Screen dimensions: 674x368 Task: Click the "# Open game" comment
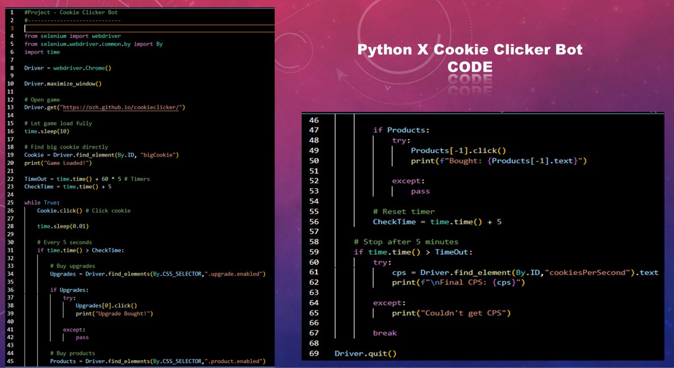42,99
